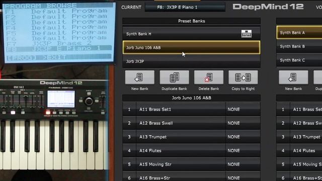
Task: Select preset A12 Brass Swell in left list
Action: click(181, 123)
